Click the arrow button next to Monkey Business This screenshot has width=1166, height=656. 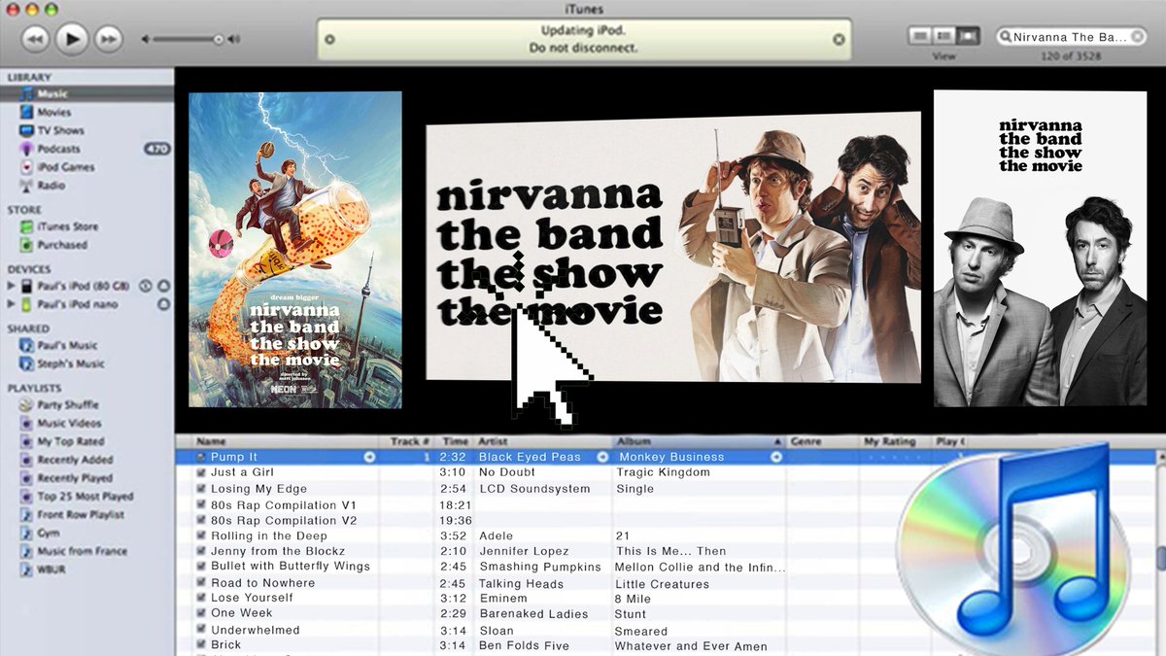point(776,457)
